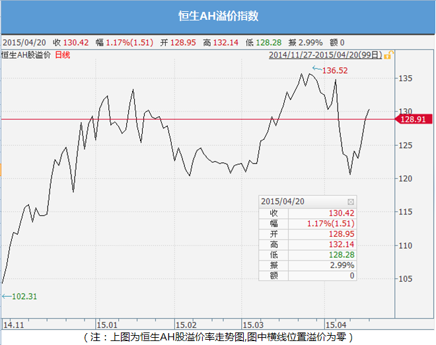
Task: Click the 2015/04/20 date in top info bar
Action: click(24, 42)
